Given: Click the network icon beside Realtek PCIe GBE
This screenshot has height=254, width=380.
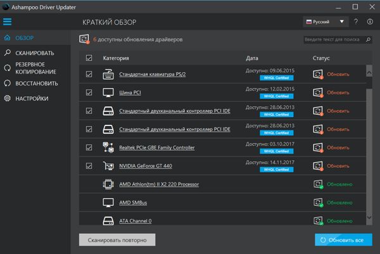Looking at the screenshot, I should click(x=108, y=148).
